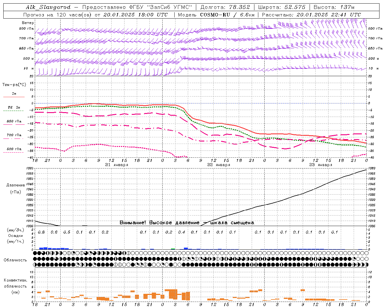Screen dimensions: 384x307
Task: Click the 0.5 three-hour precipitation value
Action: (x=67, y=232)
